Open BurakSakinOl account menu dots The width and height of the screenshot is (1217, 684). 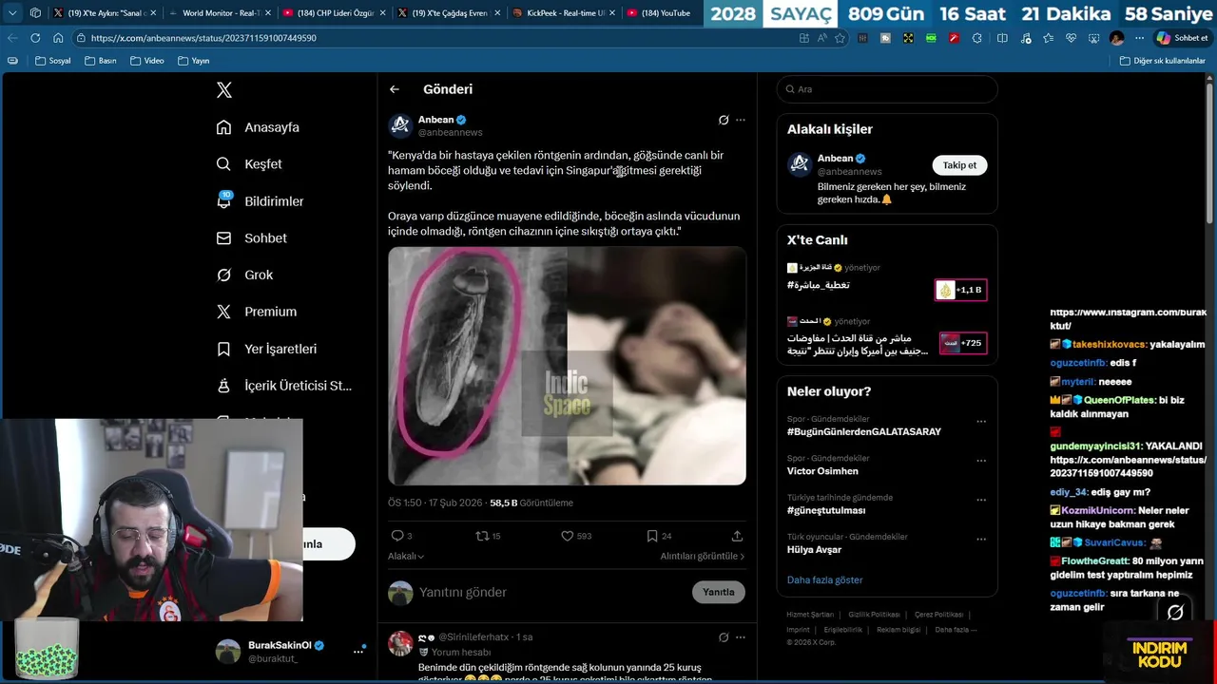(358, 651)
